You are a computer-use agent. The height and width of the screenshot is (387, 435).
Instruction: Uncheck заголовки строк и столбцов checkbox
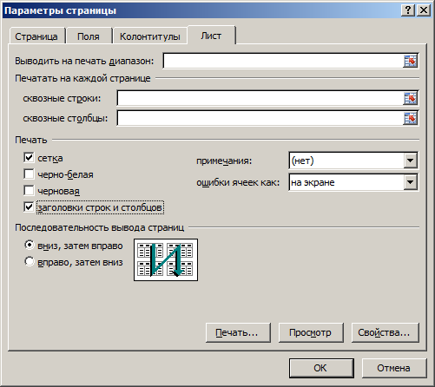point(29,207)
